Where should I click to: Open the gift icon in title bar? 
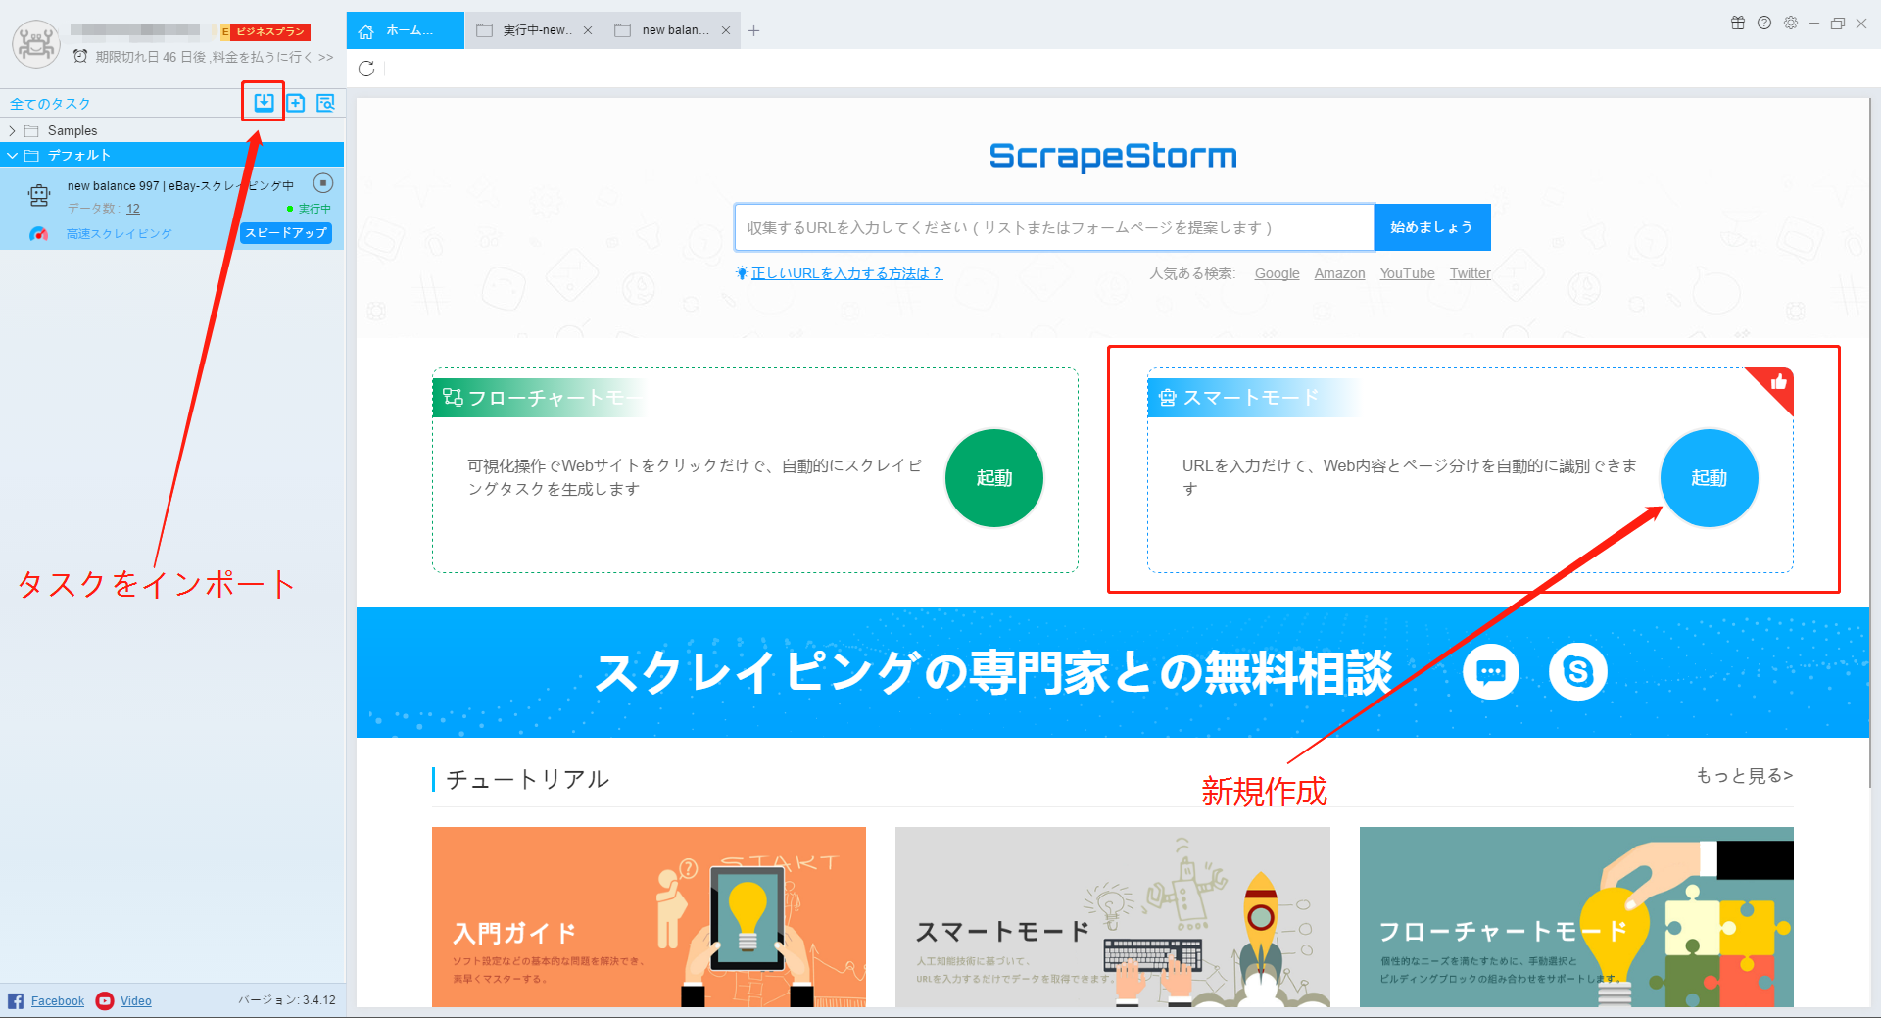coord(1738,24)
